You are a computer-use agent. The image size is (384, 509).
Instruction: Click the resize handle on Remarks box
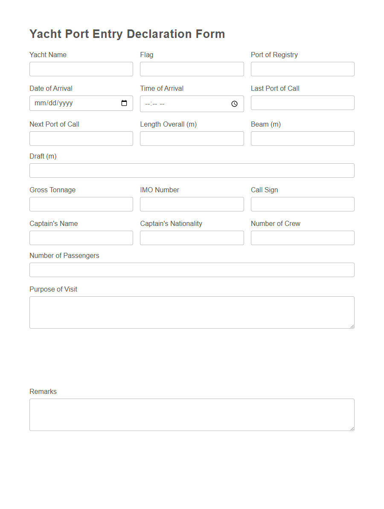click(352, 428)
